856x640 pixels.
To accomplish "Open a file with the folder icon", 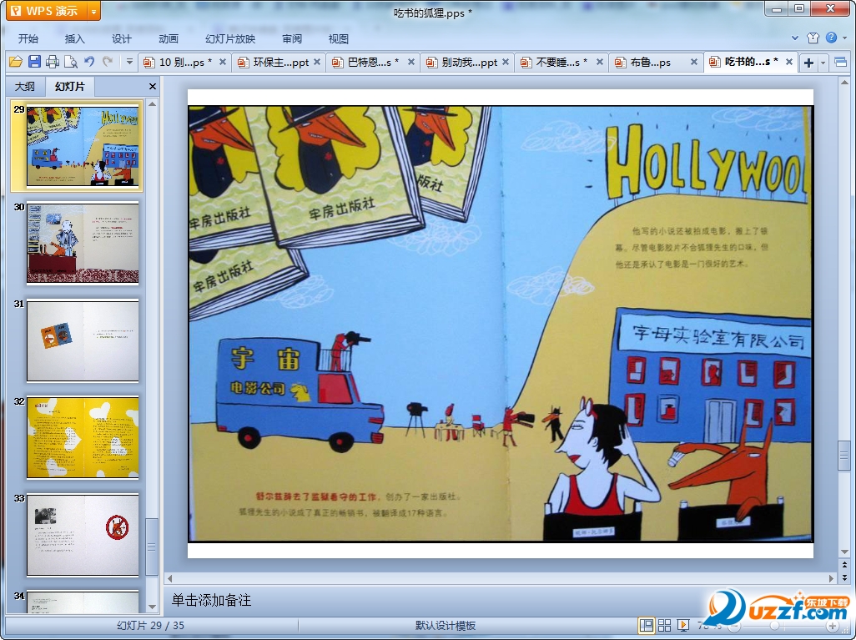I will [15, 62].
